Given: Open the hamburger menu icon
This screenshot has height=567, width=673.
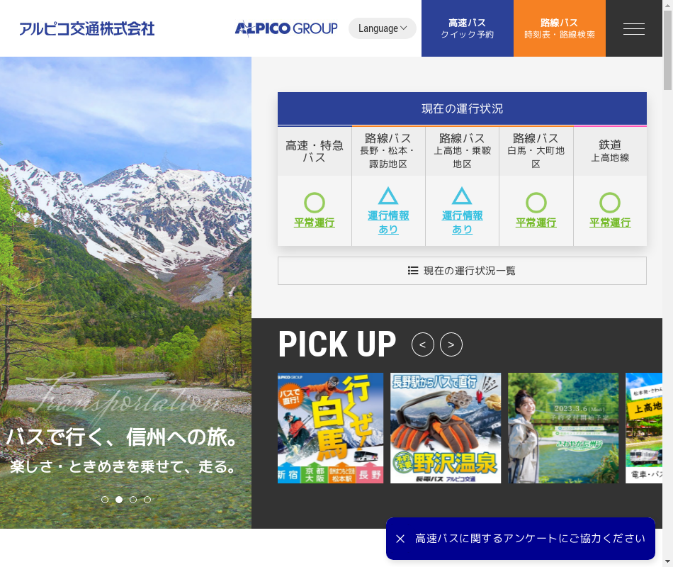Looking at the screenshot, I should tap(633, 29).
